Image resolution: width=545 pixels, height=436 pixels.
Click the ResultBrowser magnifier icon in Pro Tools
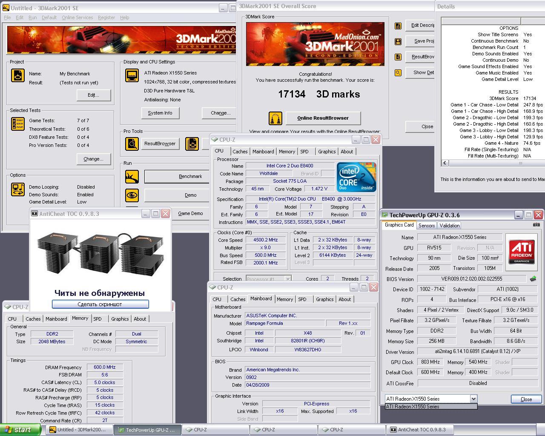(132, 143)
